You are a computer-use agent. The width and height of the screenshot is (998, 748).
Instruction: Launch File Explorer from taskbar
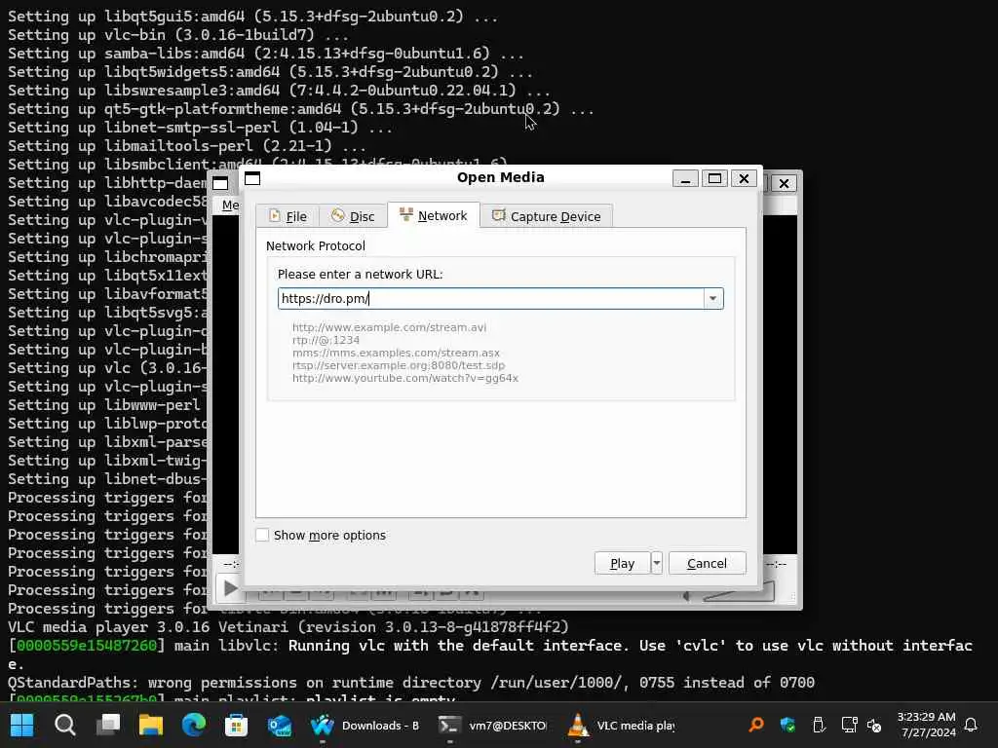pyautogui.click(x=151, y=725)
